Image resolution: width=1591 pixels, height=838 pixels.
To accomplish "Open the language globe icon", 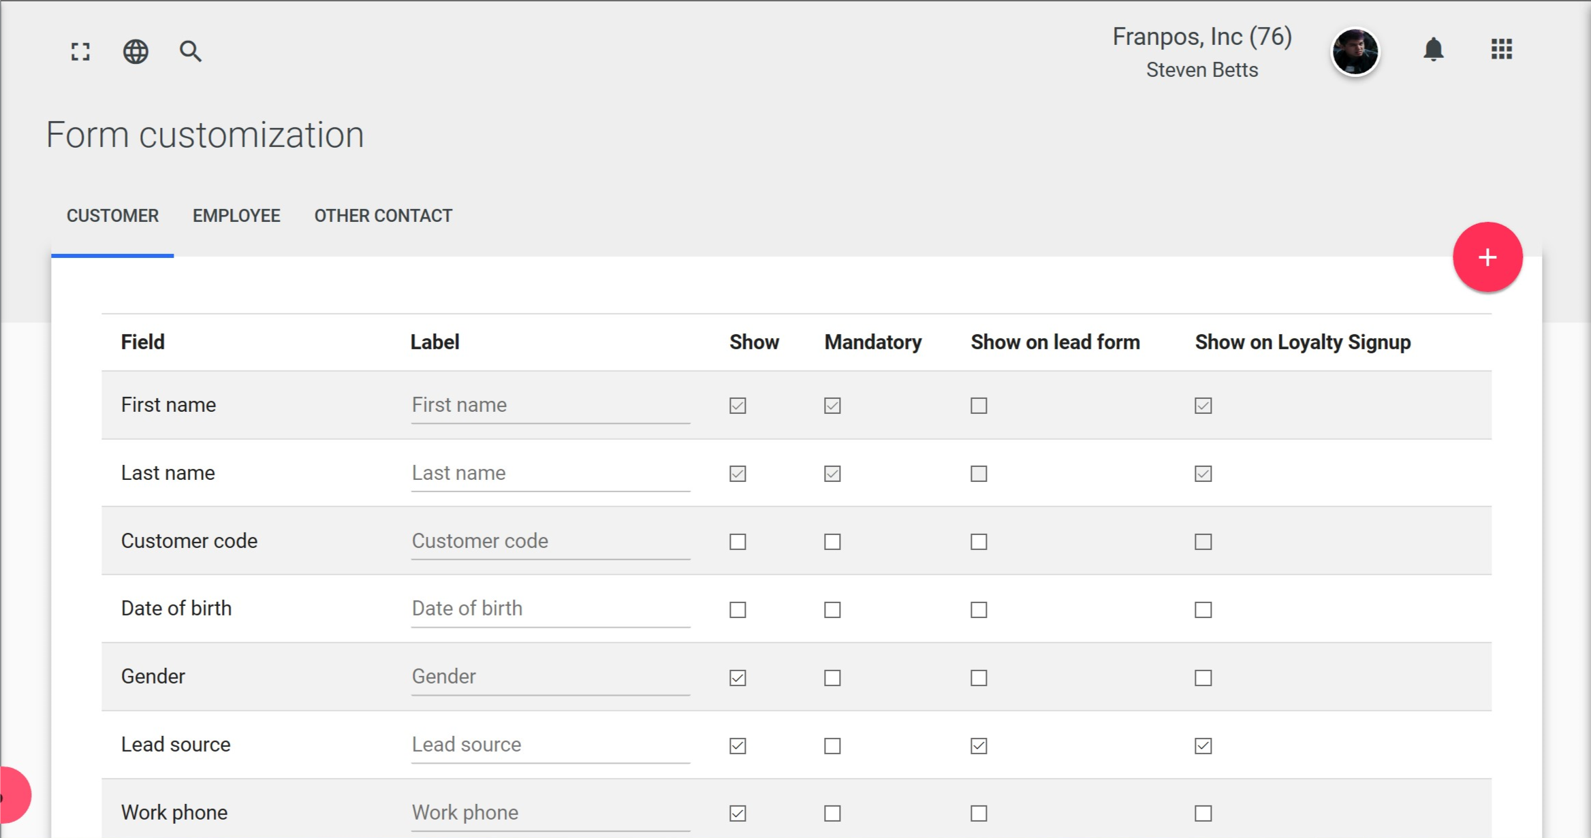I will pyautogui.click(x=136, y=52).
